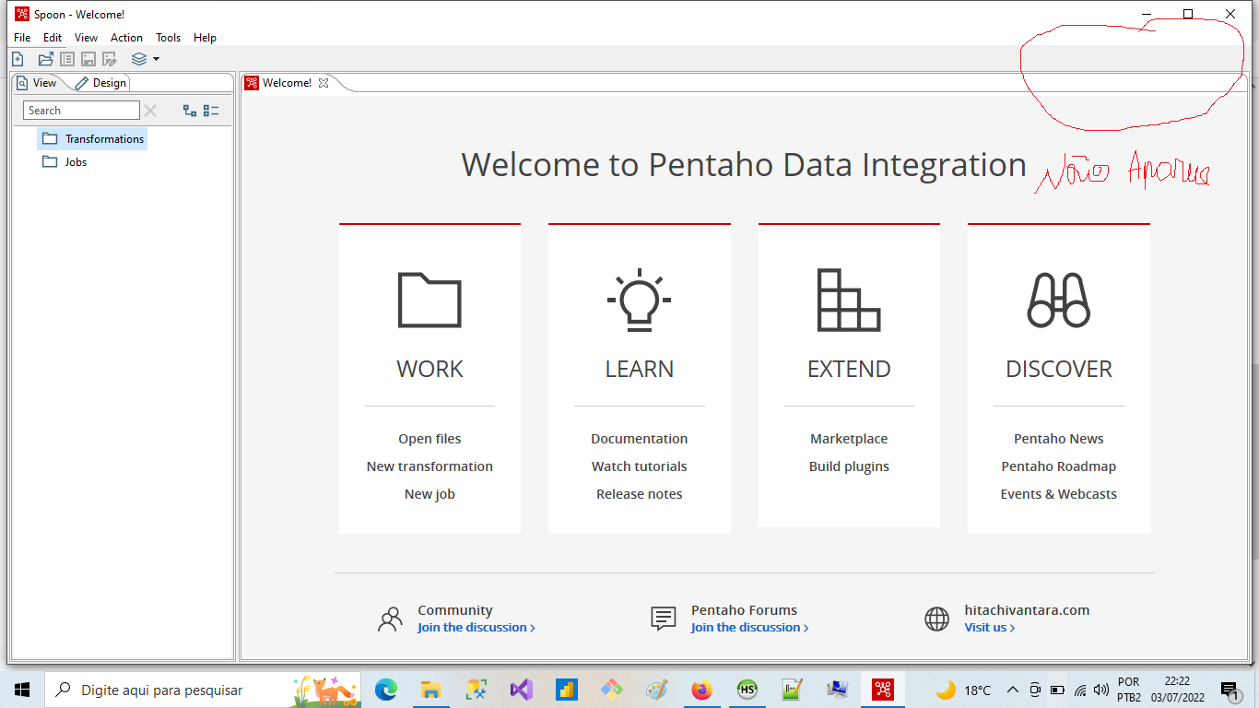Click the Explore repository toolbar icon
Viewport: 1259px width, 708px height.
(x=67, y=59)
